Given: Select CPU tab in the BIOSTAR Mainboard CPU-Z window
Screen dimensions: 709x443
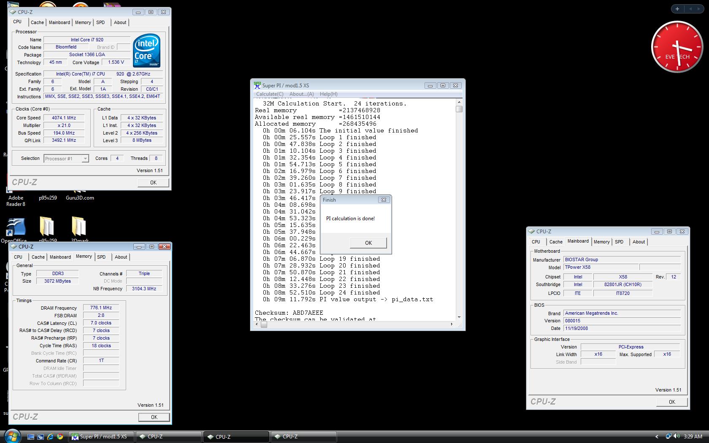Looking at the screenshot, I should click(x=536, y=242).
